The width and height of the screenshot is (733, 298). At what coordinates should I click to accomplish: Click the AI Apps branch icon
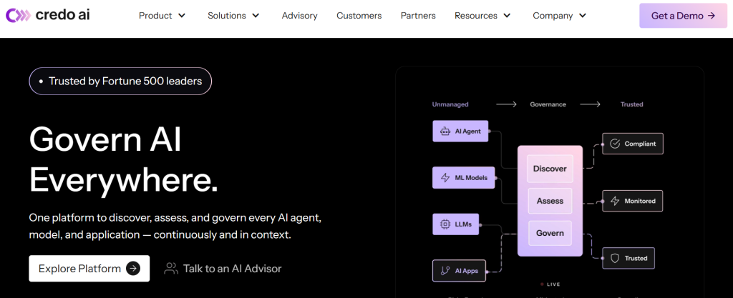(445, 271)
